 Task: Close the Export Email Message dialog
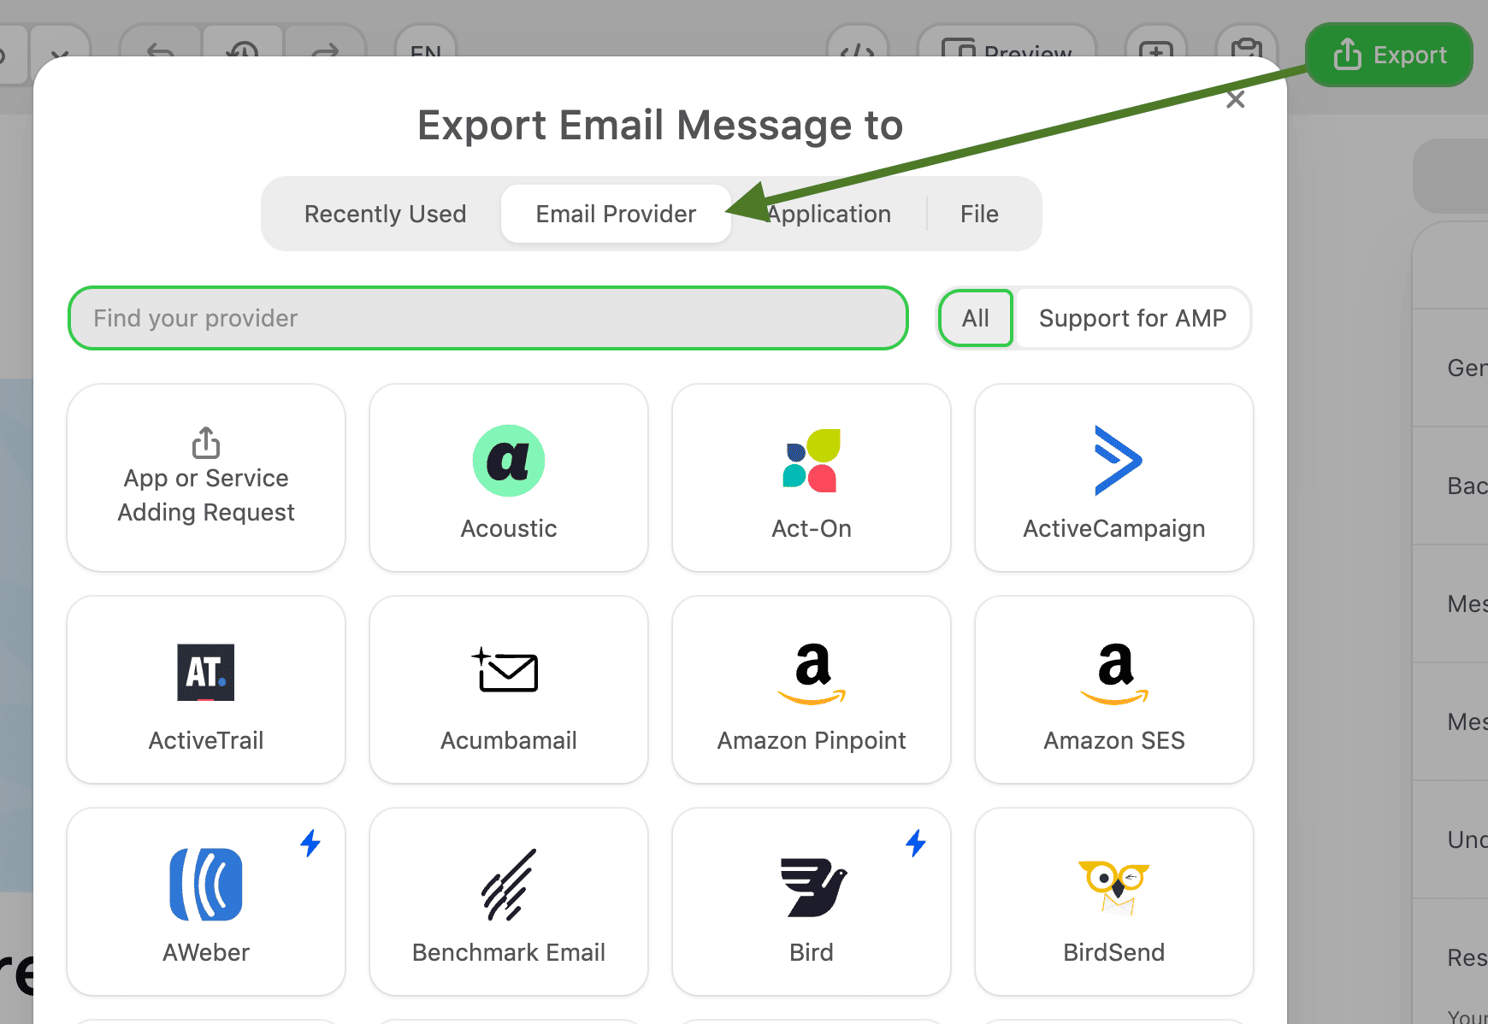pyautogui.click(x=1235, y=99)
